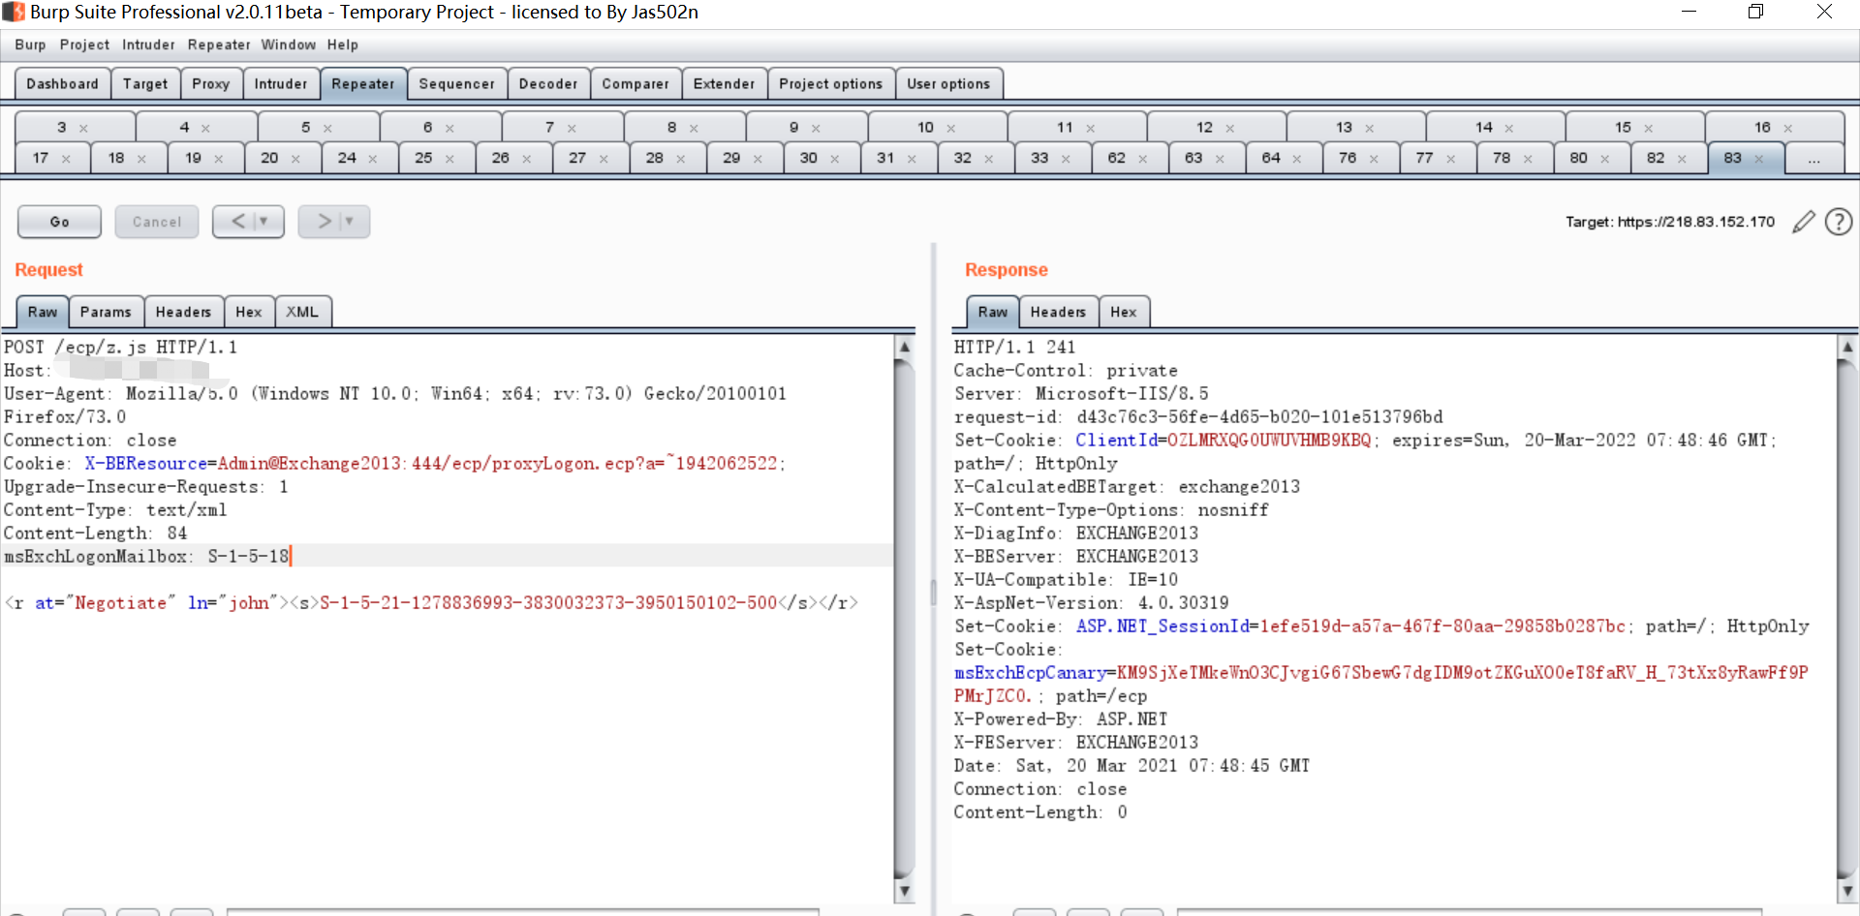Image resolution: width=1860 pixels, height=916 pixels.
Task: Go forward to next request in history
Action: click(325, 222)
